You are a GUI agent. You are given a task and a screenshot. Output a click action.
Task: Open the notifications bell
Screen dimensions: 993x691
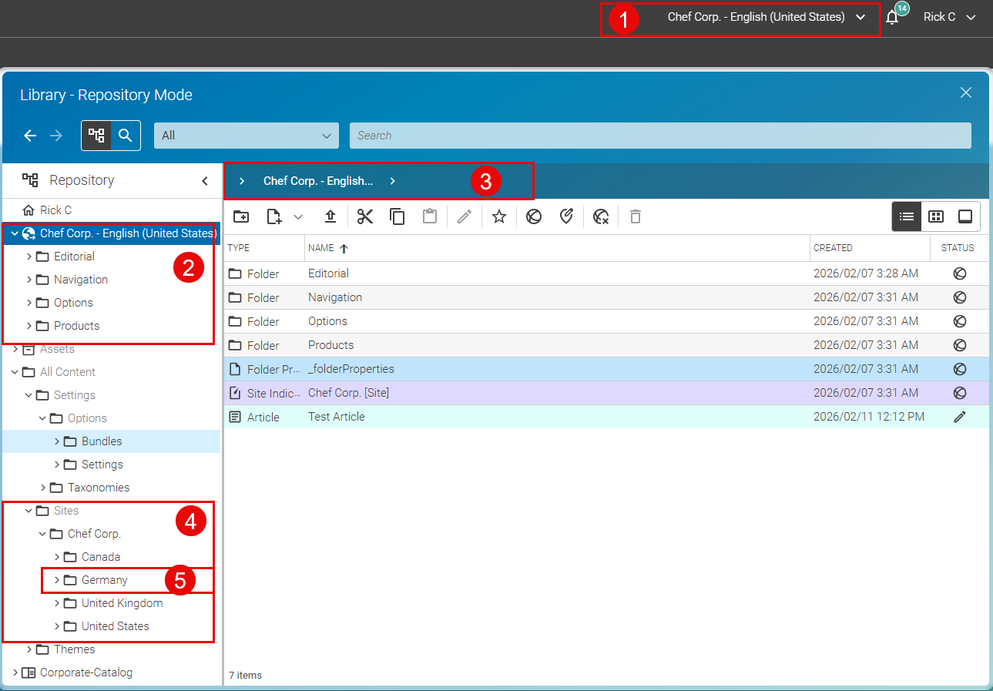coord(892,18)
